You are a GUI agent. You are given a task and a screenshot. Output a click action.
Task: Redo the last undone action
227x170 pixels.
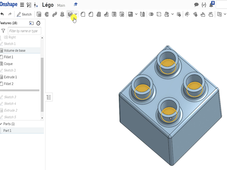coord(10,14)
